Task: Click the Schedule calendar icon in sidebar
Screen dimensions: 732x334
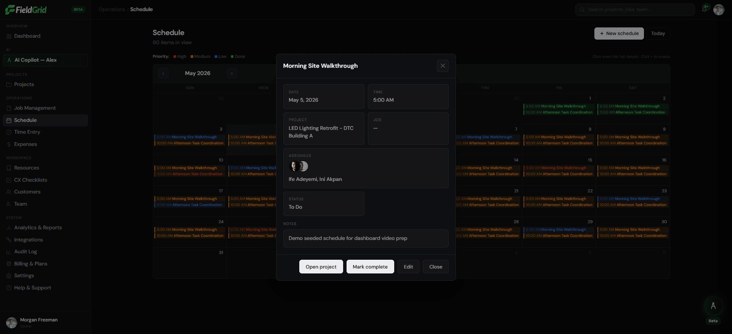Action: 9,120
